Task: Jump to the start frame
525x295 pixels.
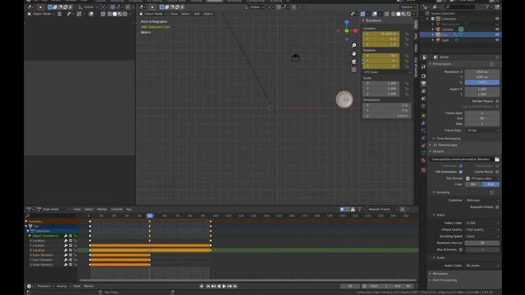Action: click(208, 286)
